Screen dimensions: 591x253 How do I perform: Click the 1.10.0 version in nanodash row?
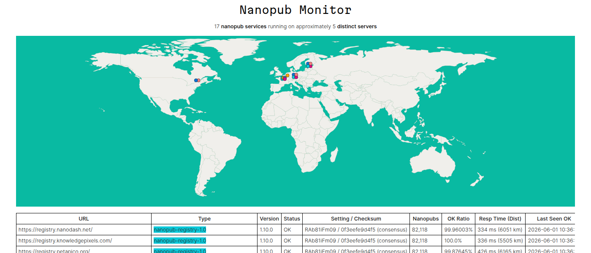click(x=269, y=230)
